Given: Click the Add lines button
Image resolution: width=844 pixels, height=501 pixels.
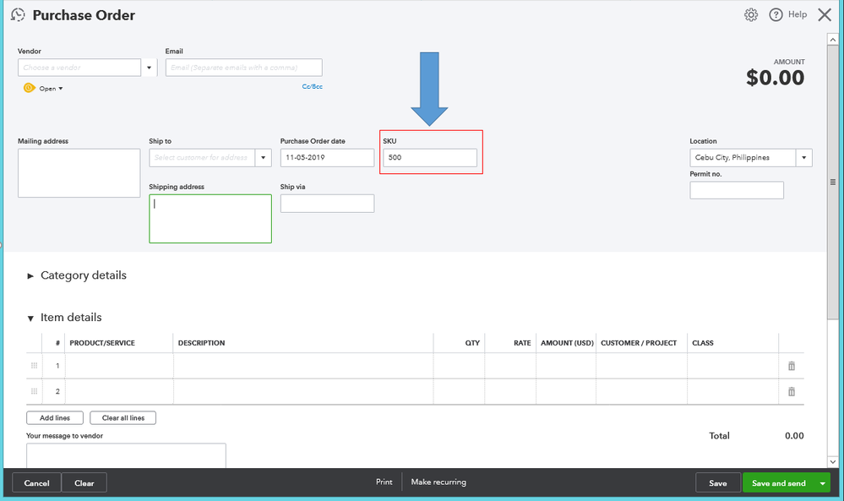Looking at the screenshot, I should (55, 417).
